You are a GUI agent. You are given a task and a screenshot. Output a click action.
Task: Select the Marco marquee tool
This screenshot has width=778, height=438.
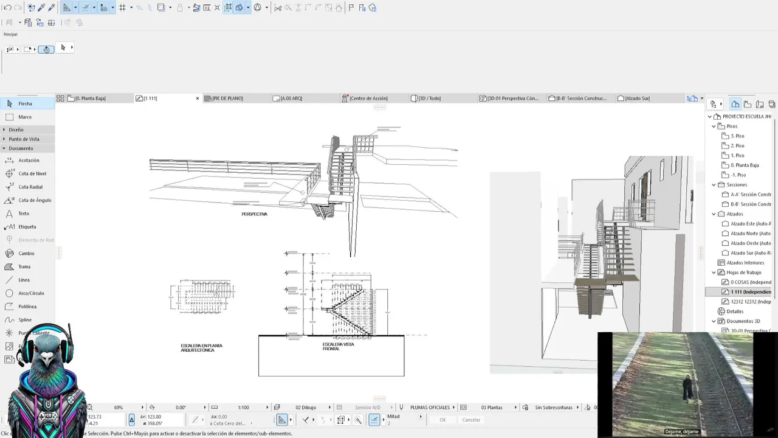(x=27, y=117)
